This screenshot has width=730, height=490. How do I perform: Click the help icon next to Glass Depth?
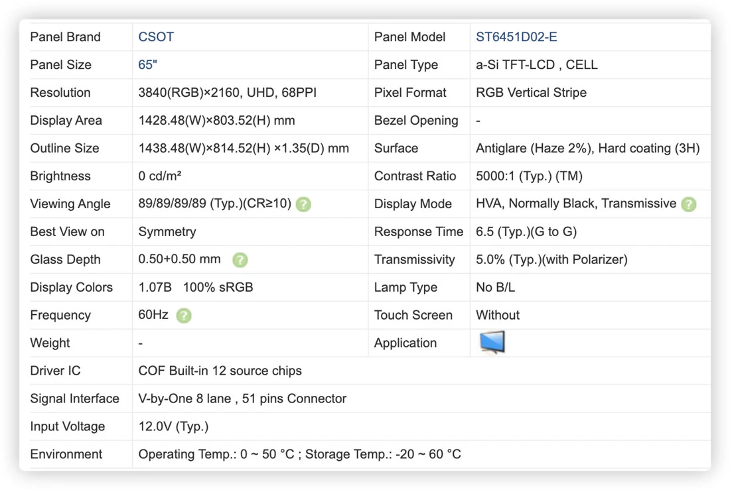(240, 260)
